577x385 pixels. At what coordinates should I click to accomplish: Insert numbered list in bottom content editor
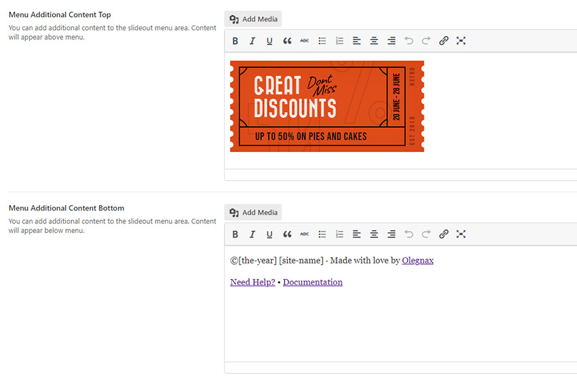pyautogui.click(x=339, y=234)
